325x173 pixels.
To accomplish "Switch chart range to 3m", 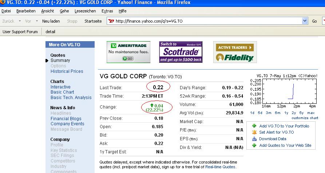I will pos(269,113).
